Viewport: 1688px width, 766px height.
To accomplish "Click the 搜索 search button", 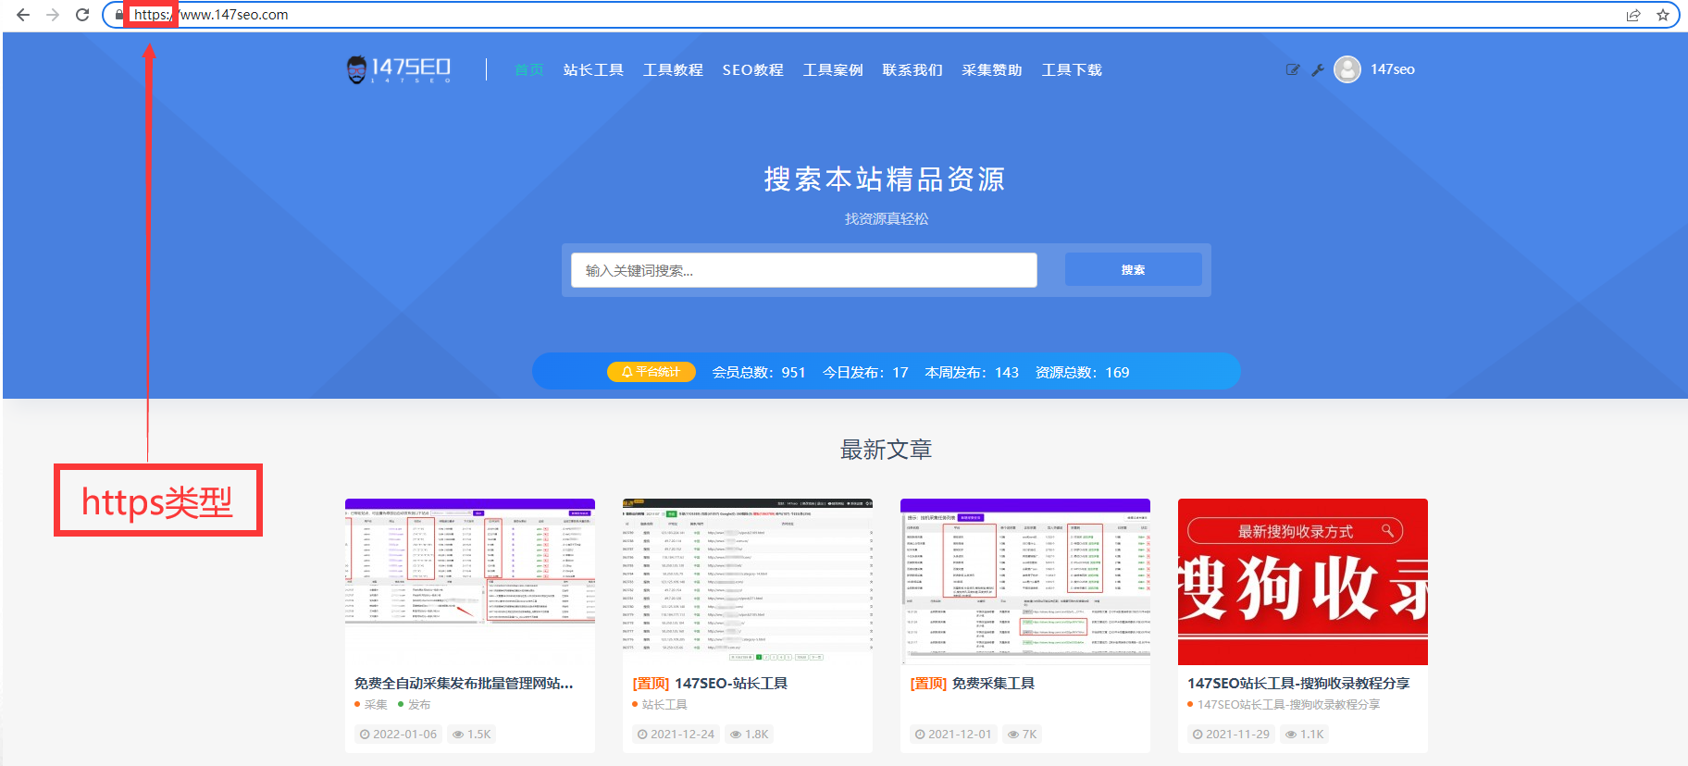I will pos(1133,270).
